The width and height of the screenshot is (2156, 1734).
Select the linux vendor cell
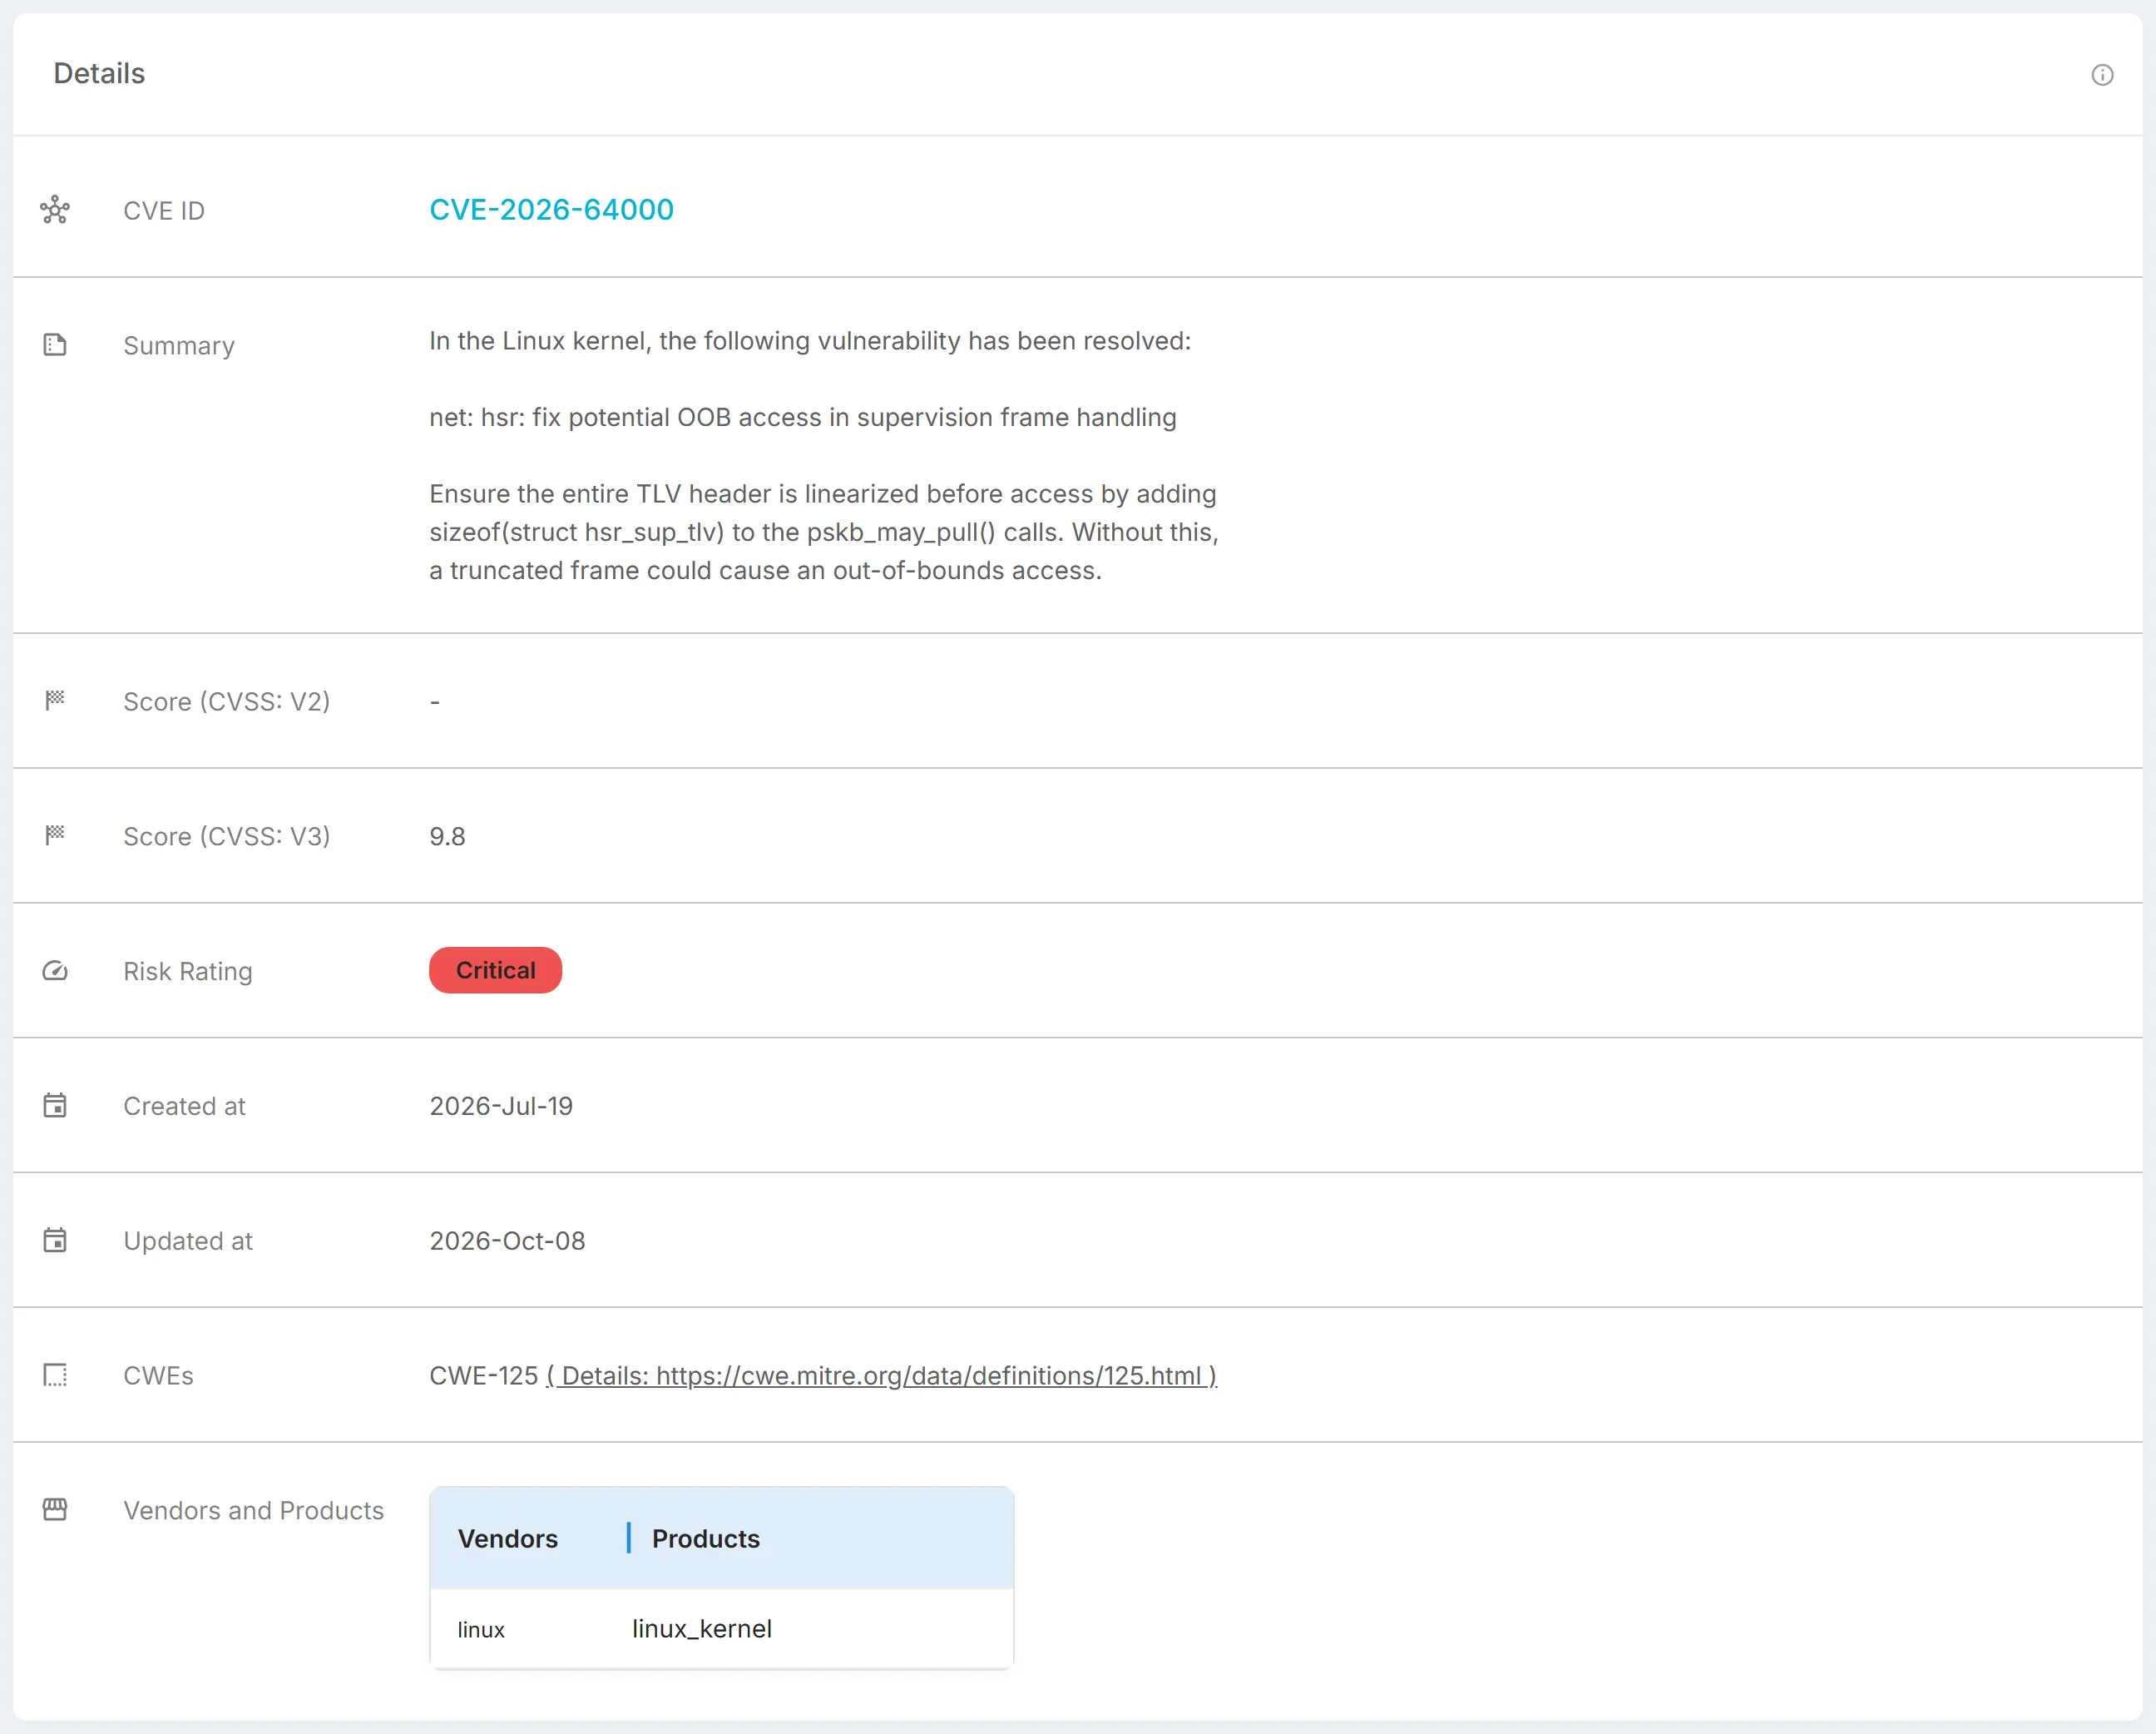tap(481, 1630)
